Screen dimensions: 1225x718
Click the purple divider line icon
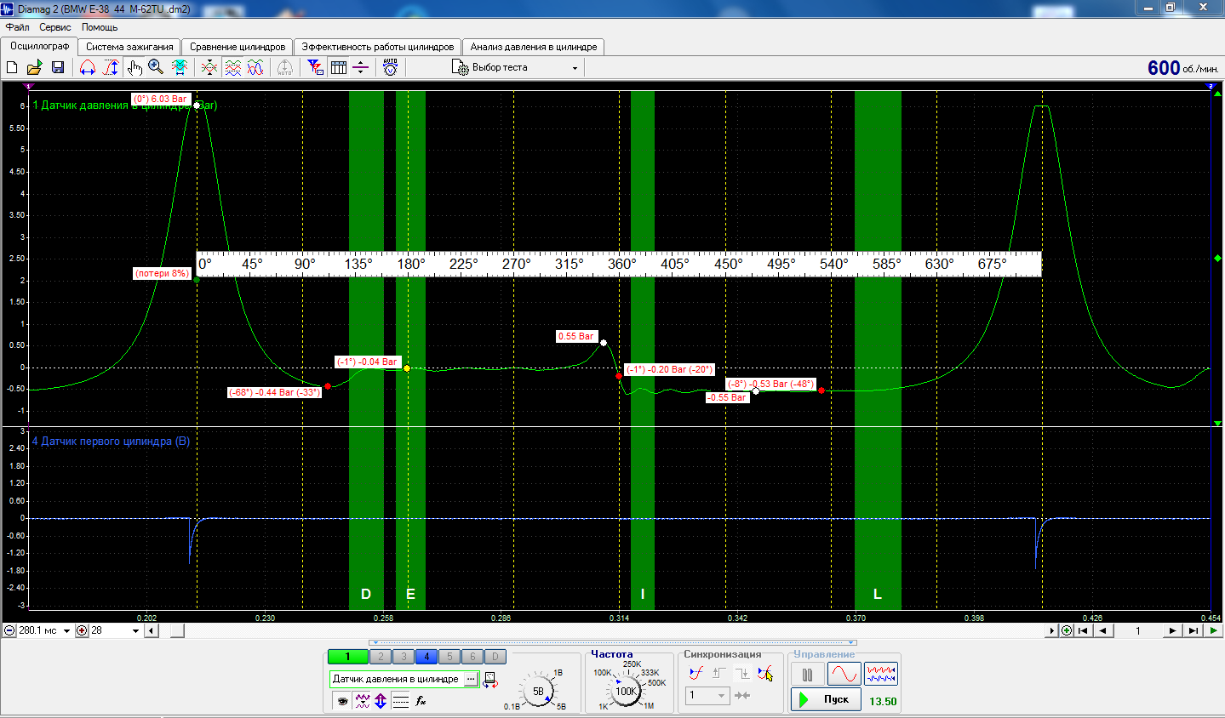(x=361, y=68)
